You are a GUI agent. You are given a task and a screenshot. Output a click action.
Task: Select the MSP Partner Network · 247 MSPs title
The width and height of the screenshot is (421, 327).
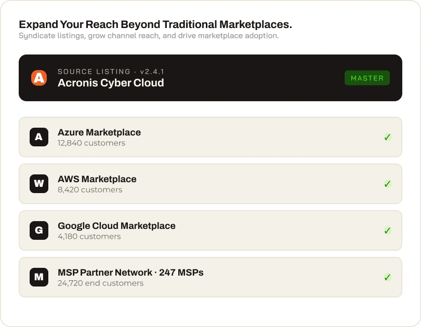click(130, 272)
